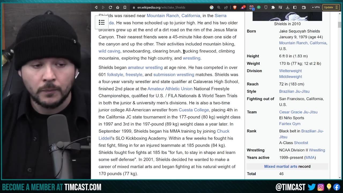343x193 pixels.
Task: Open the Cesar Gracie Jiu-Jitsu team link
Action: 298,112
